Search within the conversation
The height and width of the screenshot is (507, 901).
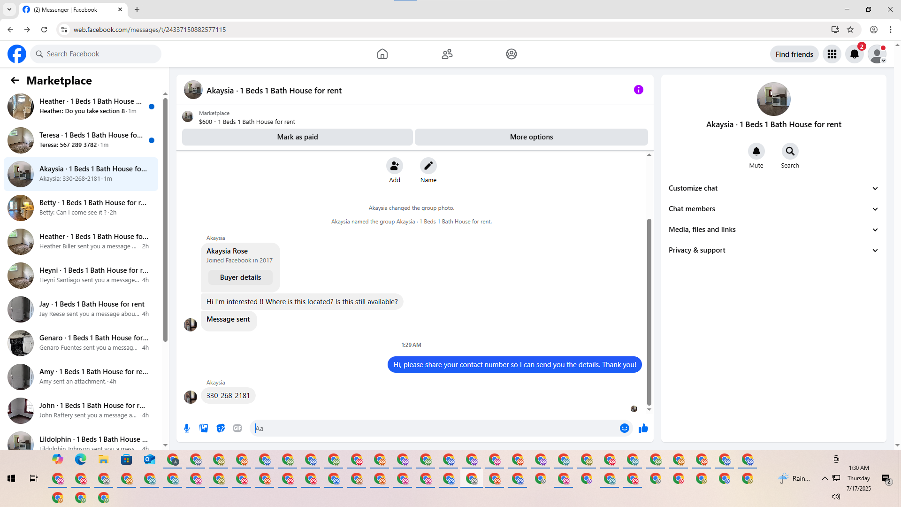point(790,151)
